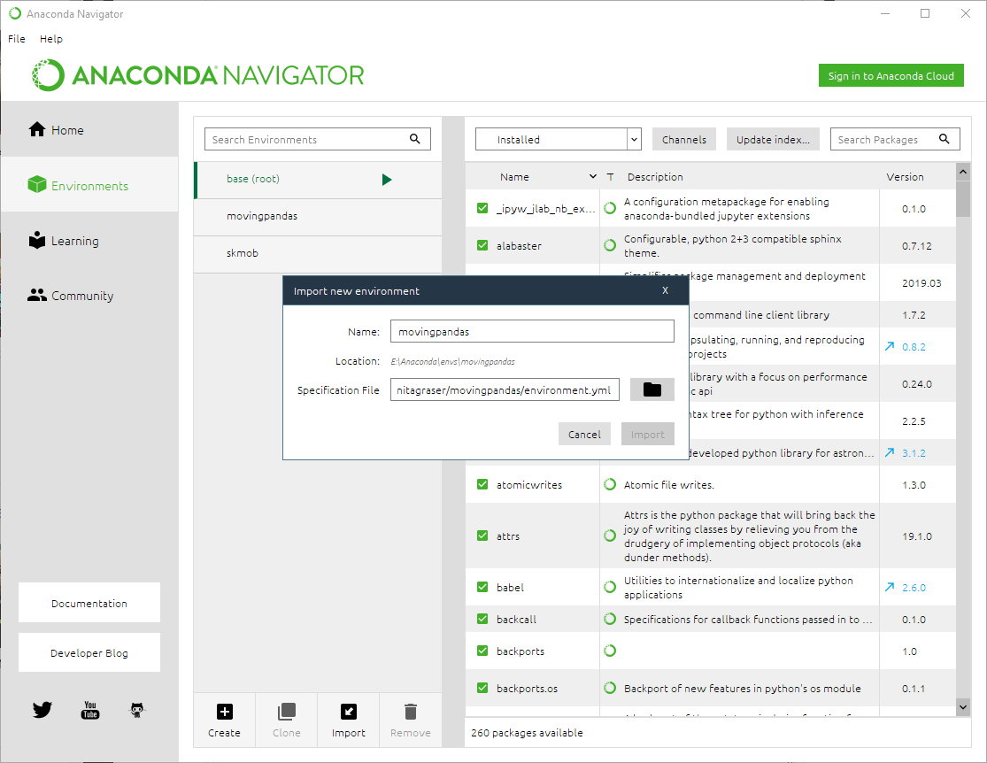Image resolution: width=987 pixels, height=763 pixels.
Task: Click the type circle icon for attrs
Action: tap(610, 536)
